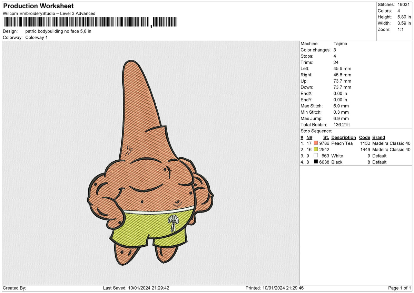414x293 pixels.
Task: Click the barcode under the worksheet title
Action: pos(90,22)
